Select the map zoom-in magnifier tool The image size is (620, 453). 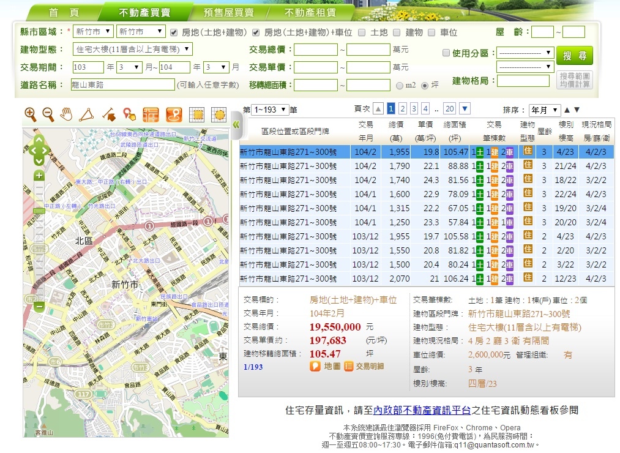tap(30, 114)
